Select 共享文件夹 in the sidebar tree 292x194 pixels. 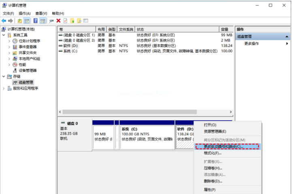click(28, 53)
